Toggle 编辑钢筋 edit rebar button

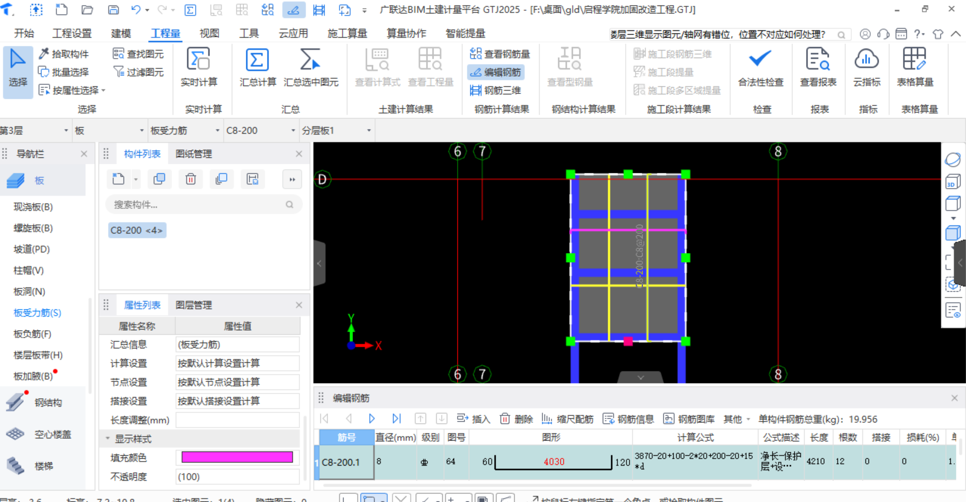496,72
